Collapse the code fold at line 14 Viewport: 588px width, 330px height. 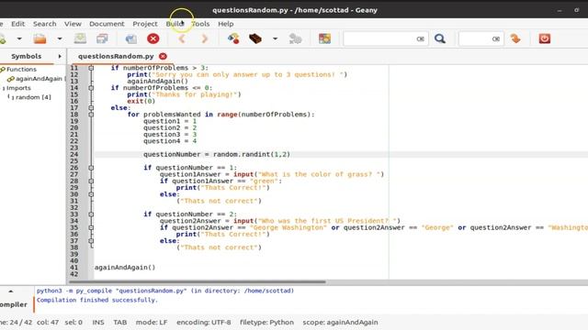[91, 88]
